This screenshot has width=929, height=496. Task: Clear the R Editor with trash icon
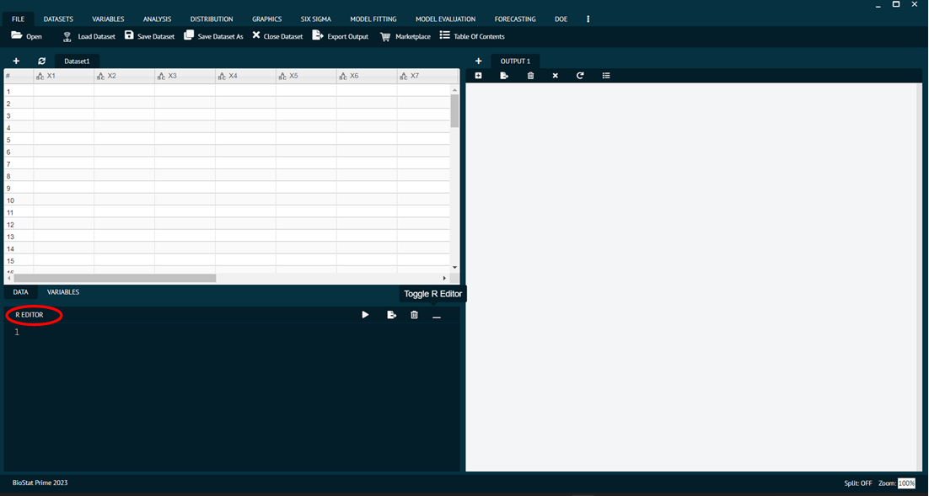pyautogui.click(x=414, y=315)
